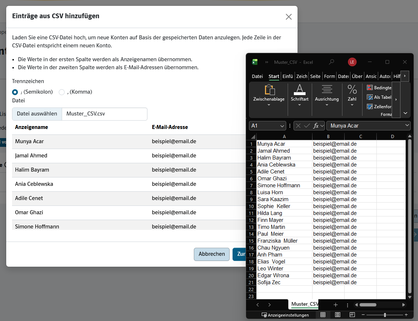Open the Schriftart font group in Excel
Screen dimensions: 418x321
(x=300, y=95)
